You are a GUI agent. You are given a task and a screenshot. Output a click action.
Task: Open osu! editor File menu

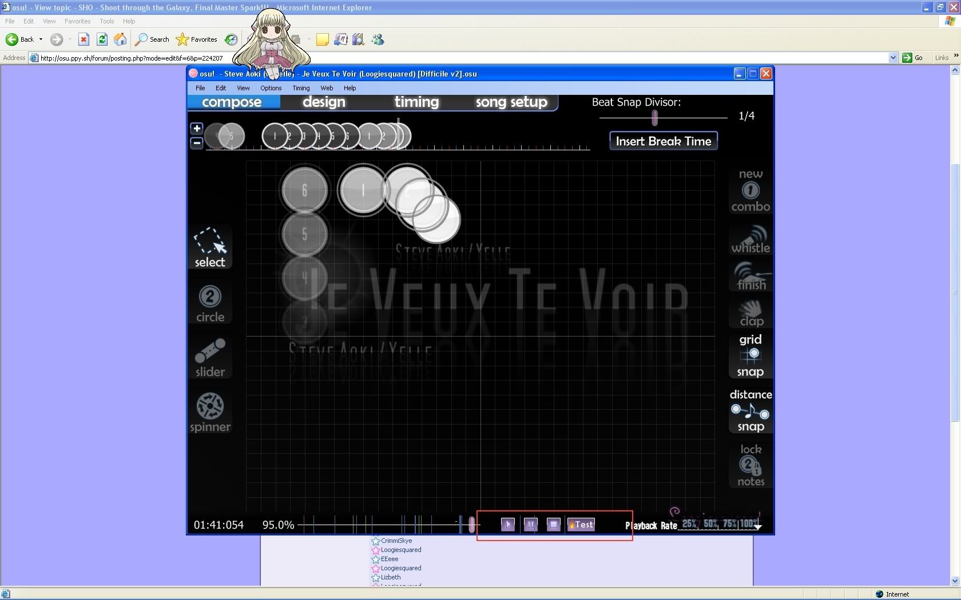click(x=200, y=88)
